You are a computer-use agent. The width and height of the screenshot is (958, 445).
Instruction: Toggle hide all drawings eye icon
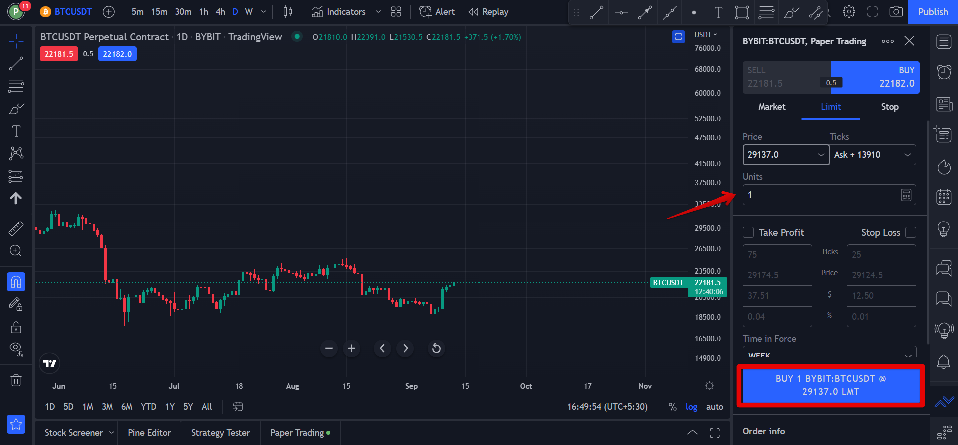coord(16,349)
